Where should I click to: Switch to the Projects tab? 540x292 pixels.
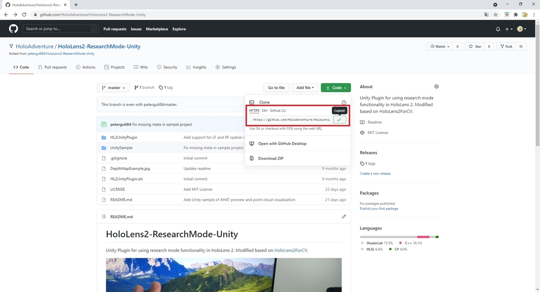point(114,67)
